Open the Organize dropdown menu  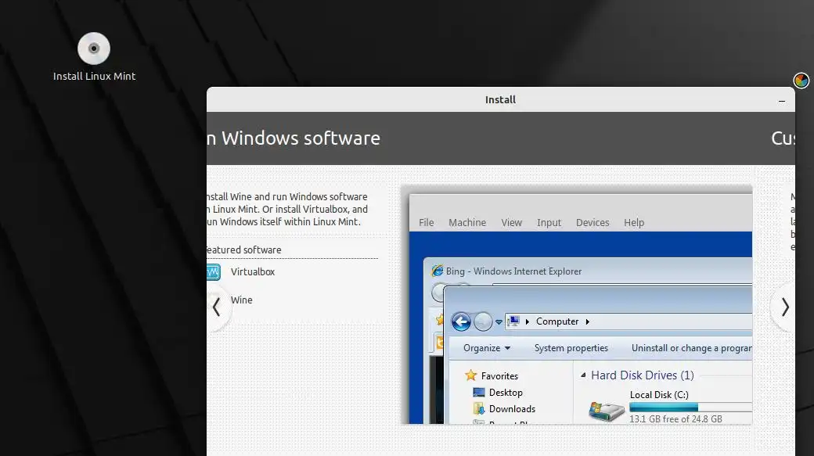pos(486,348)
